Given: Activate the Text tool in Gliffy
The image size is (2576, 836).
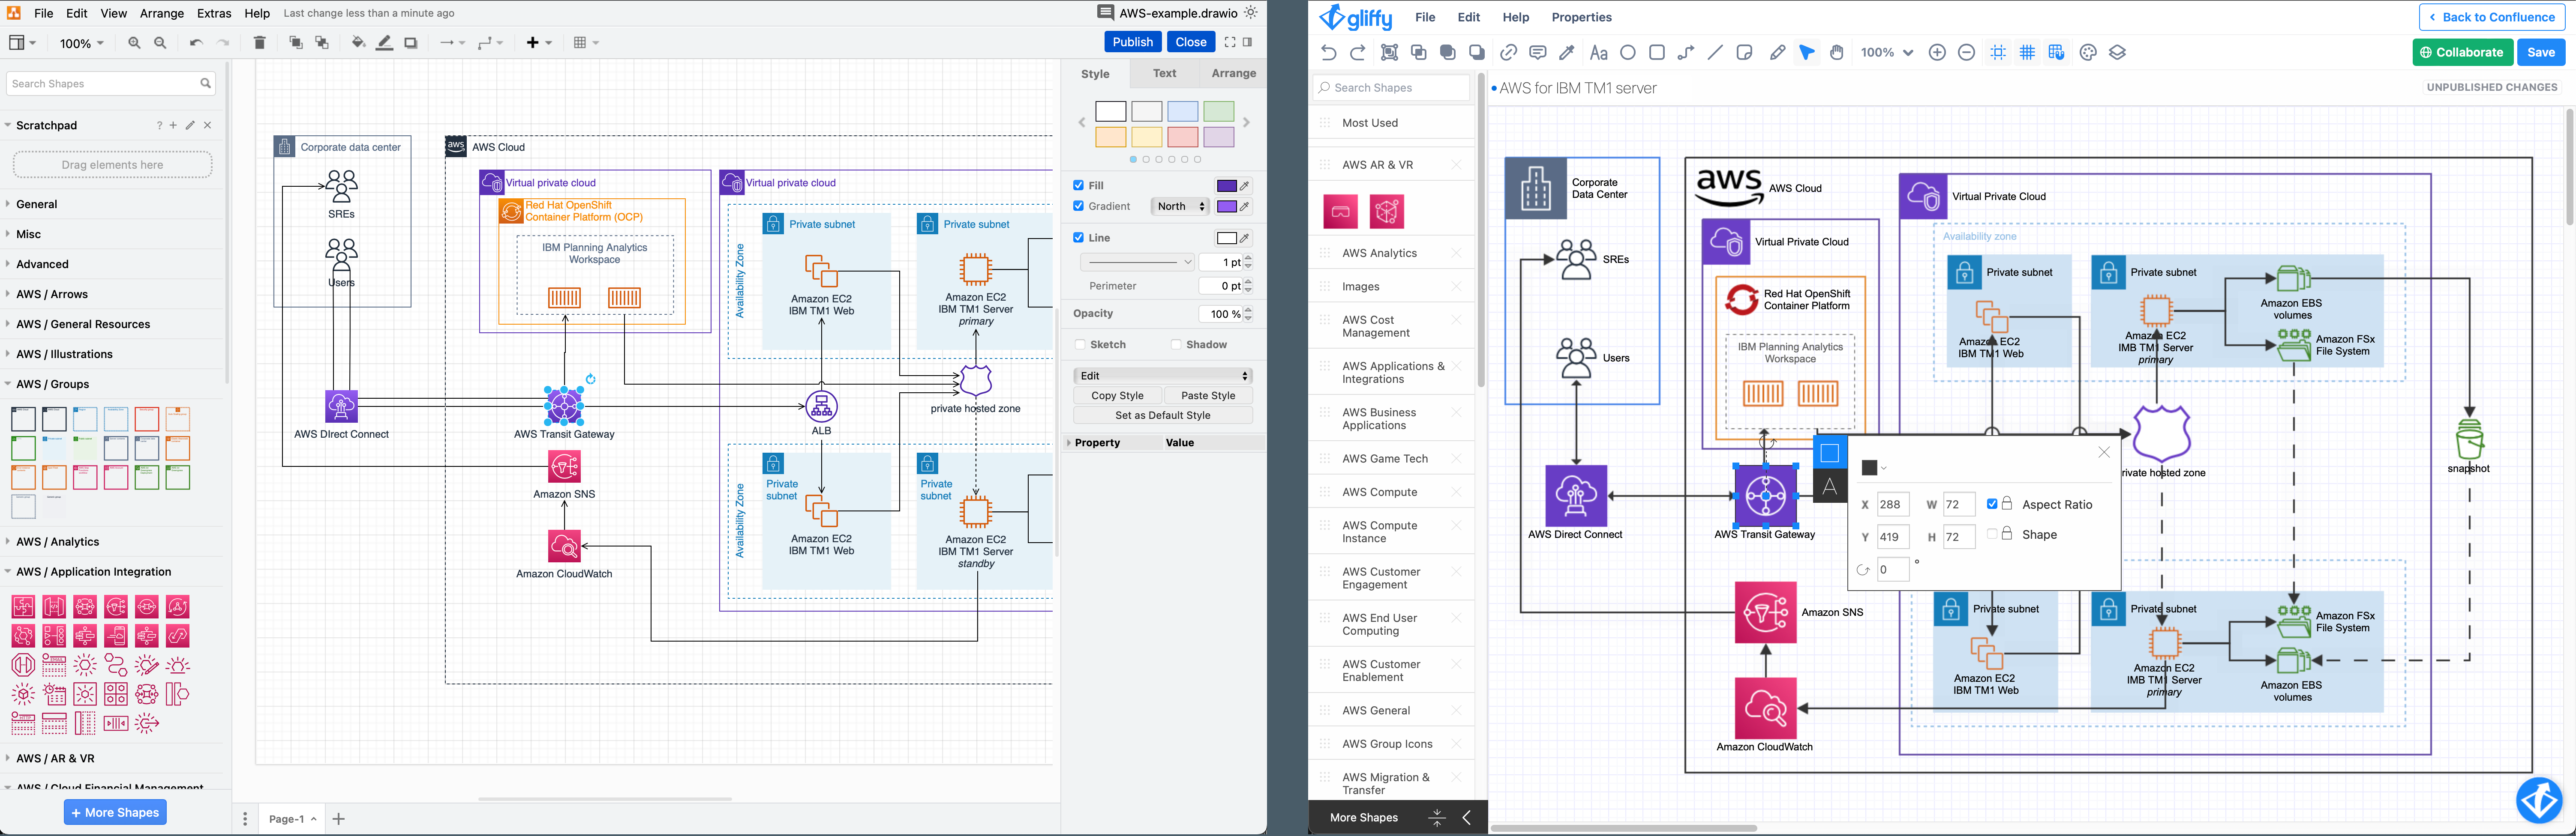Looking at the screenshot, I should 1598,52.
